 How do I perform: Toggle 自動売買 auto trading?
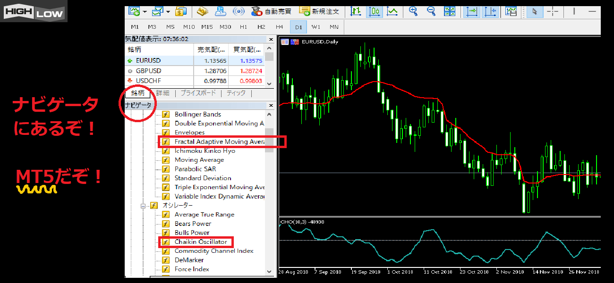pyautogui.click(x=271, y=11)
